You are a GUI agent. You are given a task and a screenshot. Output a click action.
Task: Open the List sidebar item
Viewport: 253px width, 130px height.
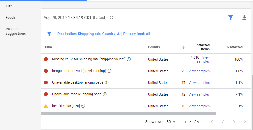9,6
